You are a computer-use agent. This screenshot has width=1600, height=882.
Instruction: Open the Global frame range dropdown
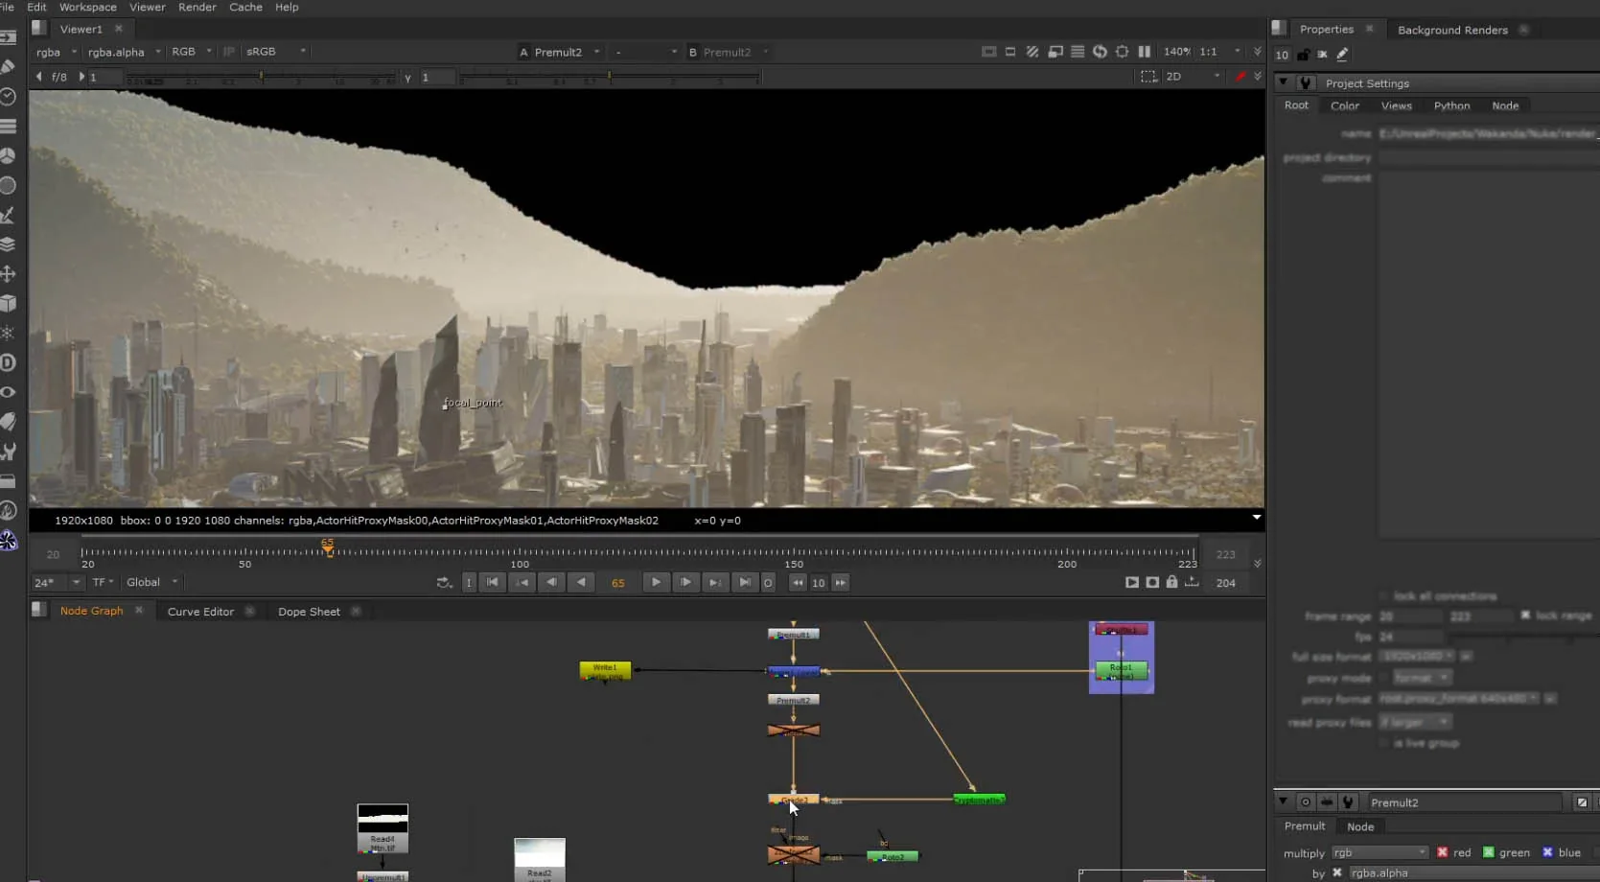point(151,582)
